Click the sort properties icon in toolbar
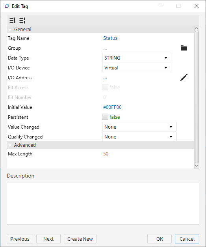This screenshot has width=206, height=247. tap(13, 21)
